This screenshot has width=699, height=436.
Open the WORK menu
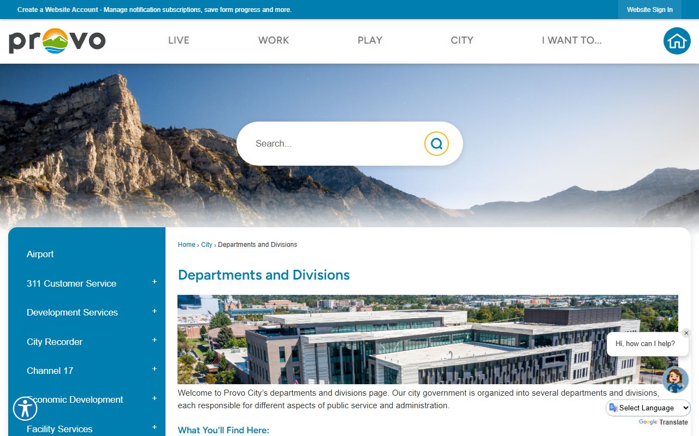coord(274,40)
